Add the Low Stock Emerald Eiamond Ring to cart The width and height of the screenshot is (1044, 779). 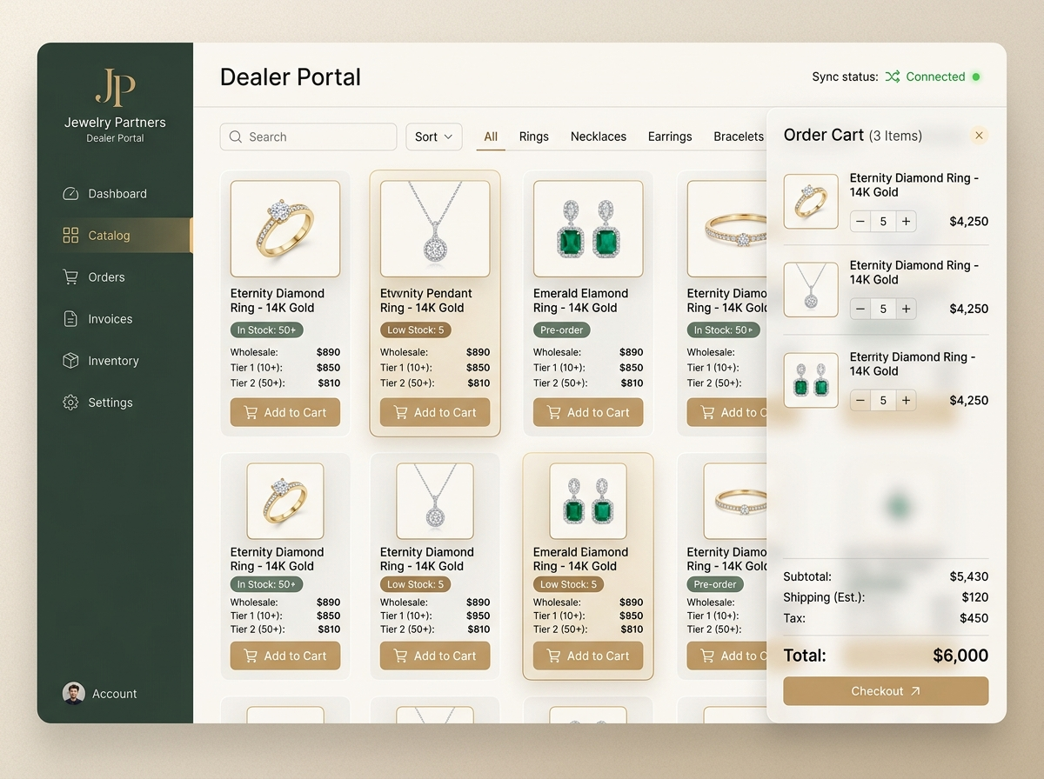coord(588,656)
